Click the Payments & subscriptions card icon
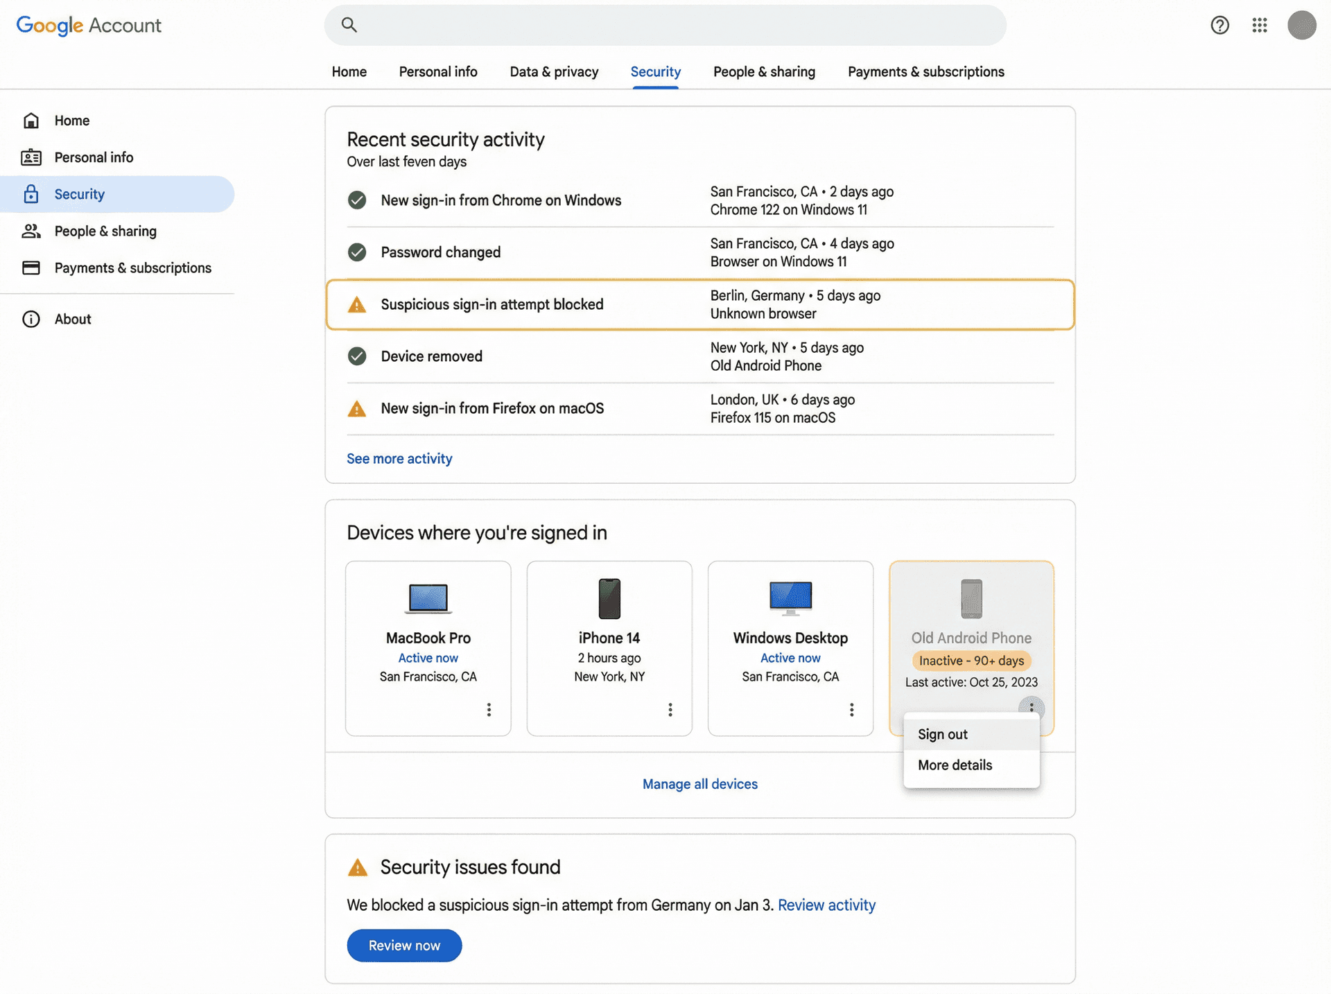This screenshot has height=994, width=1331. (x=31, y=268)
